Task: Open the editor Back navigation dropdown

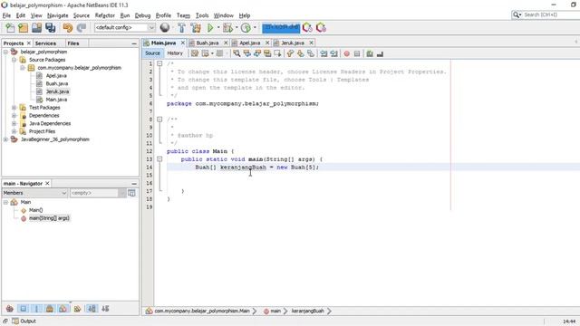Action: coord(212,54)
